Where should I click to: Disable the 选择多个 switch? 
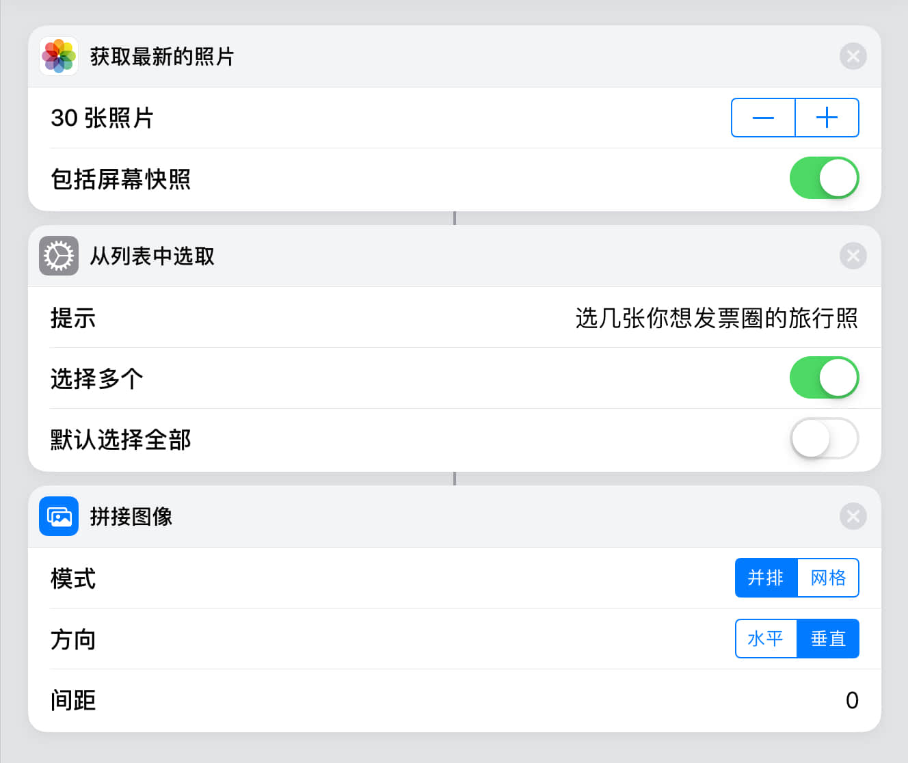point(824,377)
